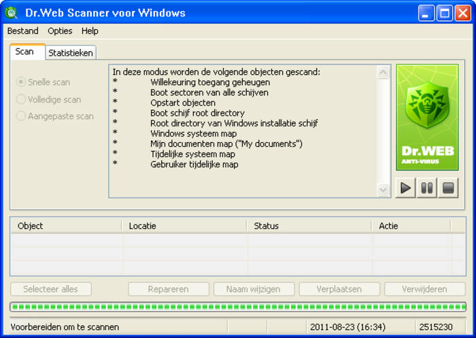Click 'Root directory van Windows installatie schijf' line

point(234,124)
